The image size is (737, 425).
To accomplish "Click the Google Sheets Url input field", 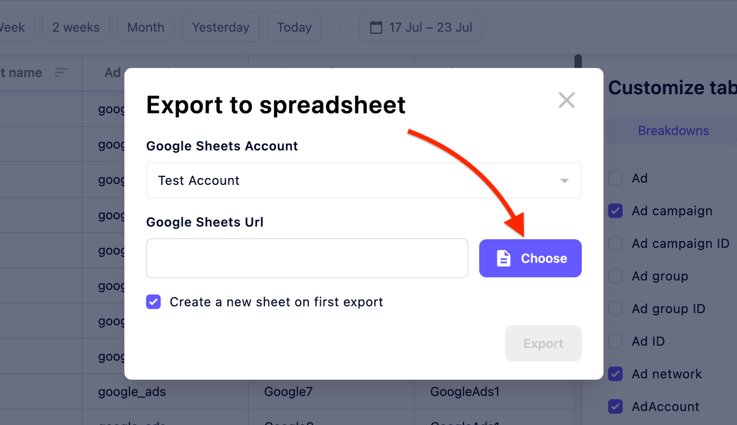I will [307, 258].
